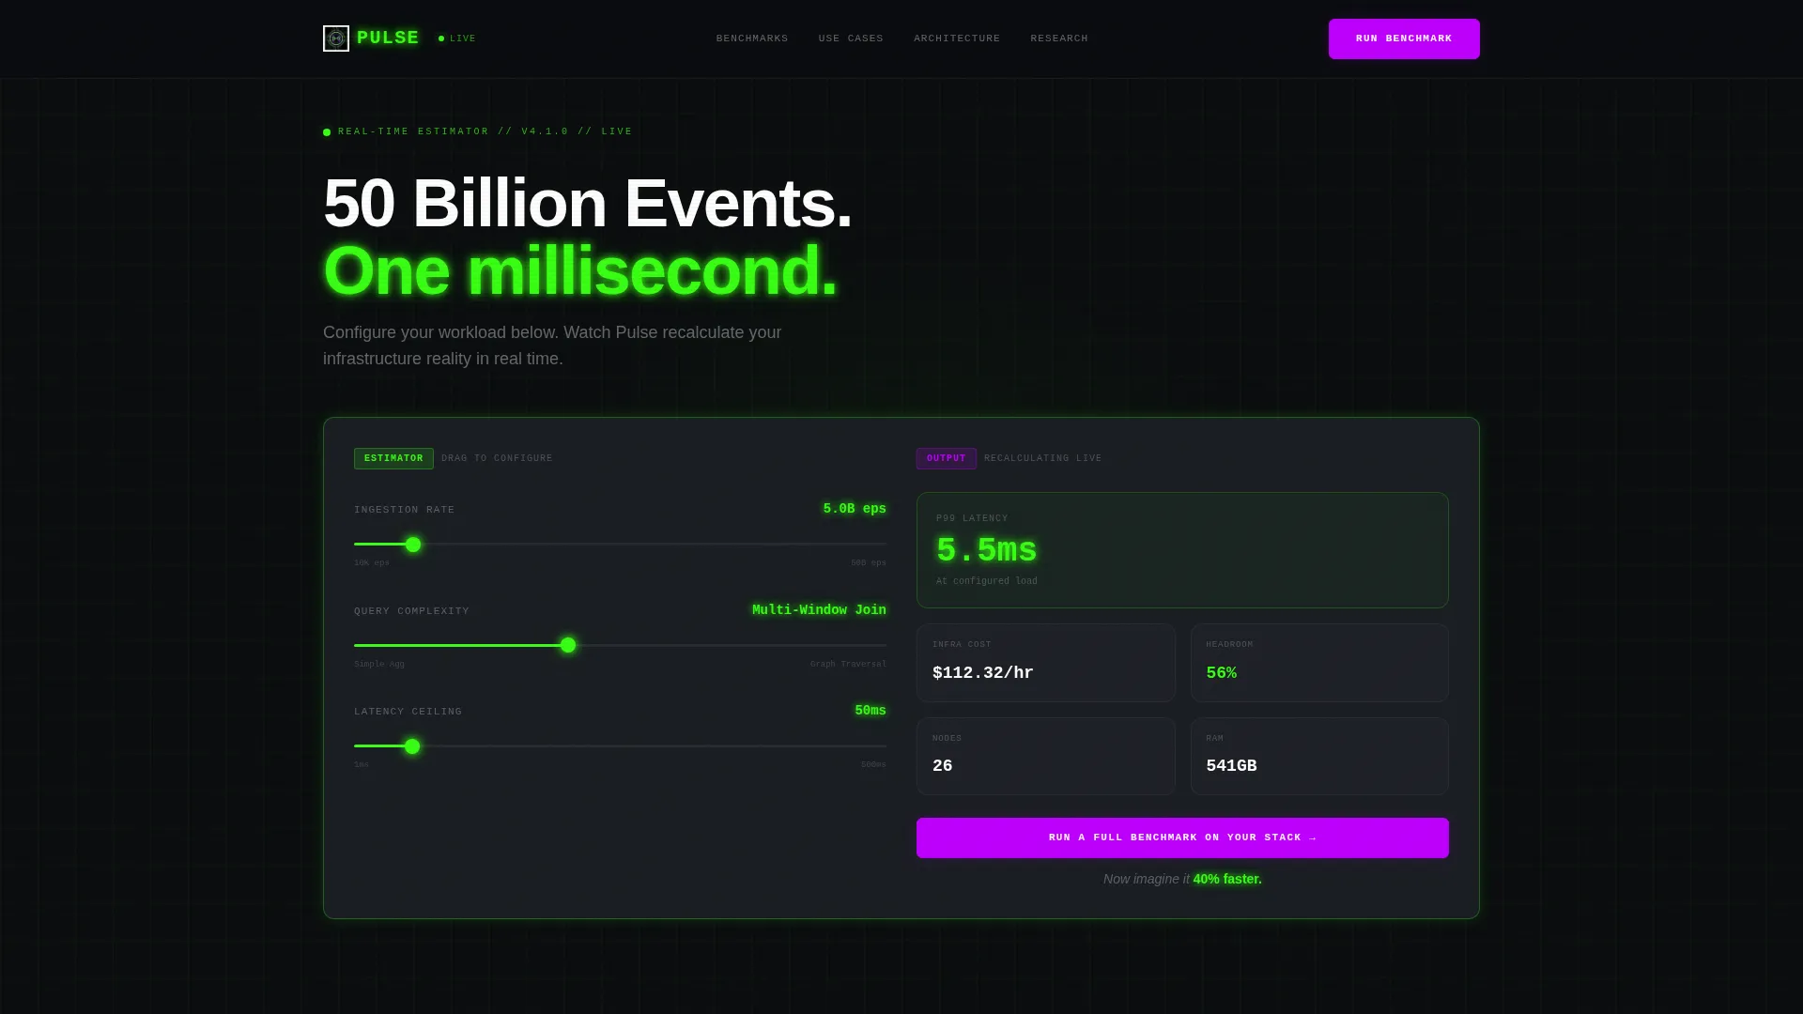This screenshot has height=1014, width=1803.
Task: Open the Research nav item
Action: tap(1059, 38)
